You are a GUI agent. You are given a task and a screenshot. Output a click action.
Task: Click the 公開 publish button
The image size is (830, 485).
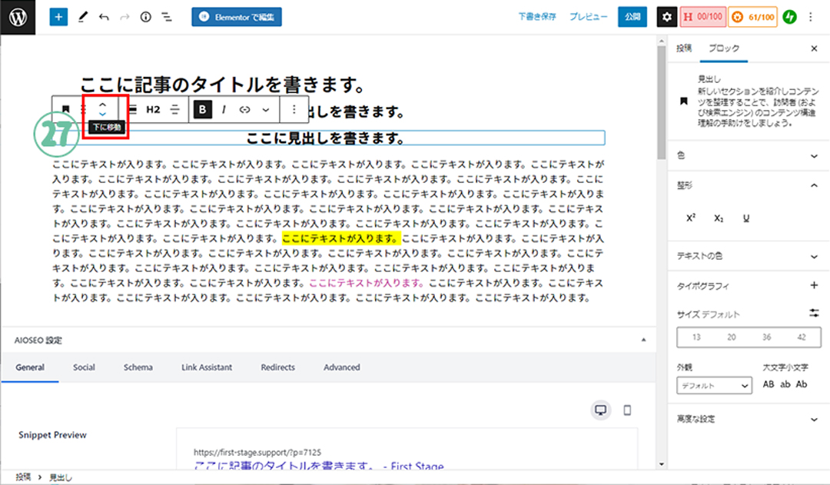tap(632, 16)
